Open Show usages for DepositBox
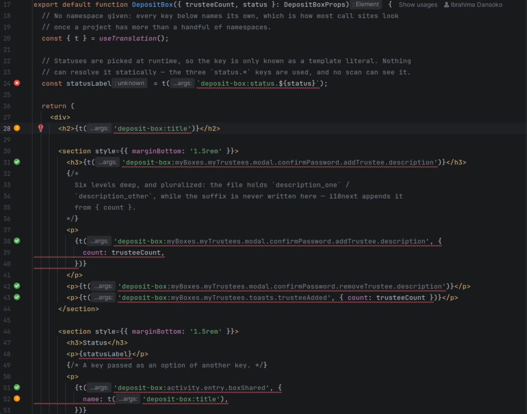The width and height of the screenshot is (527, 414). (x=418, y=5)
